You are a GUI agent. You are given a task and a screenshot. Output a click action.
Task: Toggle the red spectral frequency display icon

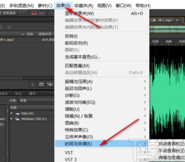[x=34, y=13]
